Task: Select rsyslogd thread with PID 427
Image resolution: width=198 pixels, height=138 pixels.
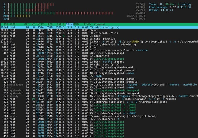Action: point(99,105)
